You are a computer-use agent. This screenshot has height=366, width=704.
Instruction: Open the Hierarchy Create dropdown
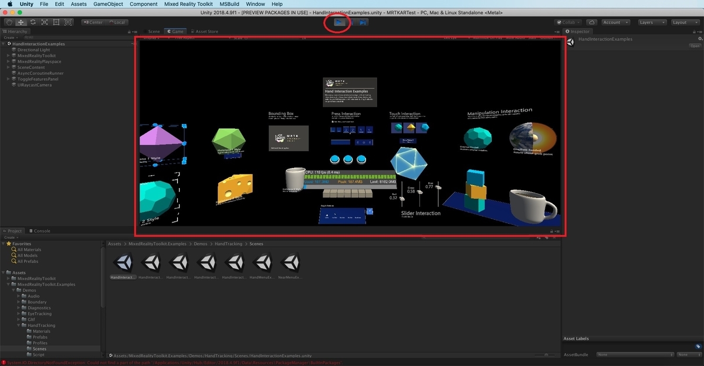(11, 37)
